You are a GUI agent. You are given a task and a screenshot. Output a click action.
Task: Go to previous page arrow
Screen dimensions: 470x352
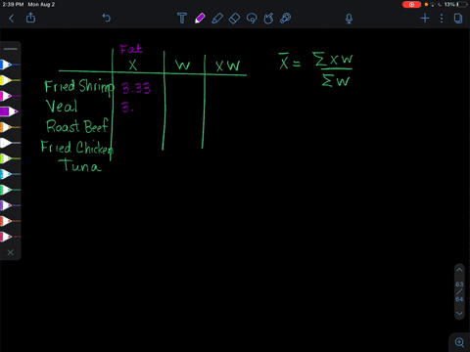pos(459,270)
